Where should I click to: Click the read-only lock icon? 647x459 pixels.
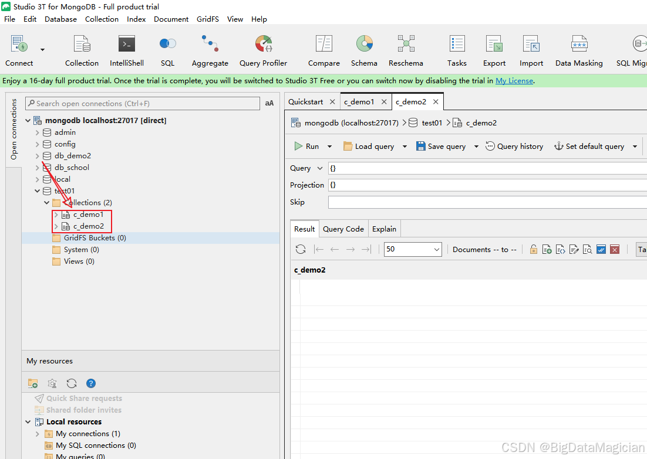pyautogui.click(x=534, y=249)
